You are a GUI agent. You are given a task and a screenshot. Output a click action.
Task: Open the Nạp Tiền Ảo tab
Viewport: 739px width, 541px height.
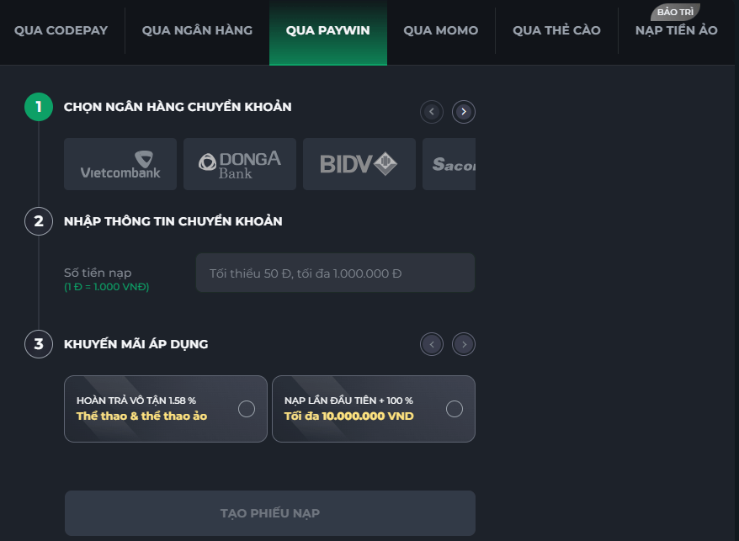coord(677,30)
